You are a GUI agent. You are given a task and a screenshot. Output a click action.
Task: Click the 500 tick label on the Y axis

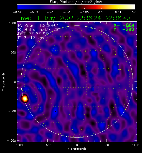tap(13, 52)
